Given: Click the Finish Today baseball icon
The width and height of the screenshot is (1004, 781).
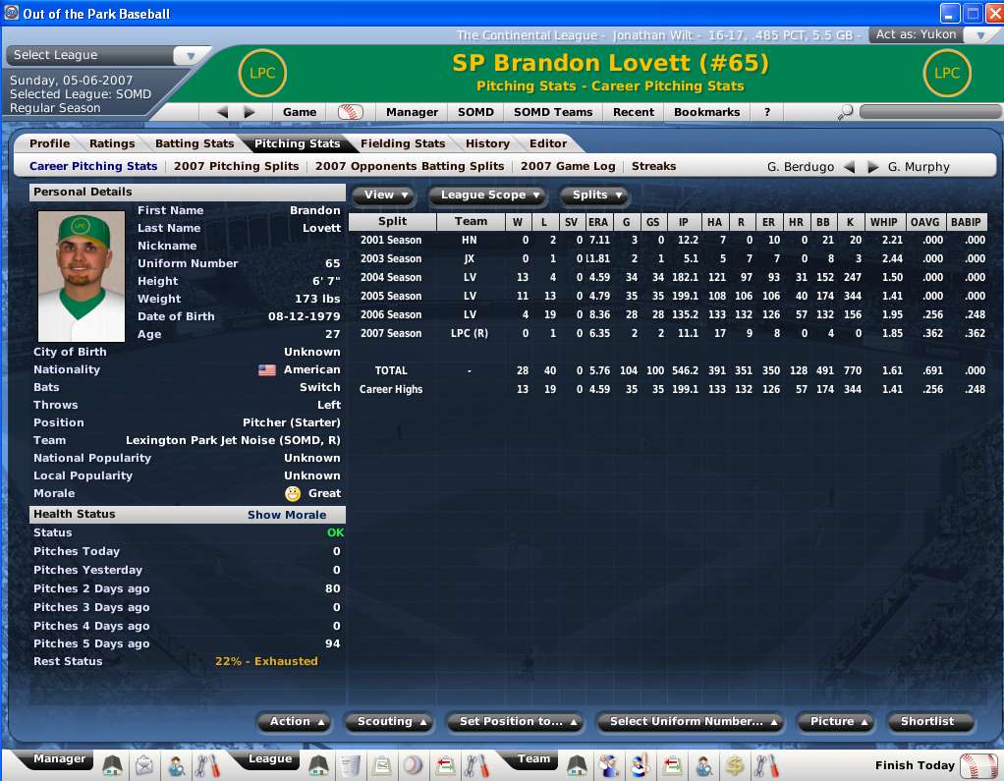Looking at the screenshot, I should [978, 765].
